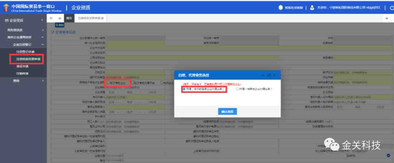The width and height of the screenshot is (394, 163).
Task: Collapse the 企业注册登记 sidebar group
Action: coord(43,44)
